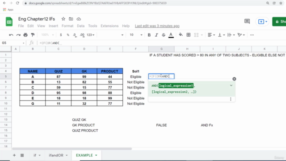Go back in browser

[x=4, y=3]
